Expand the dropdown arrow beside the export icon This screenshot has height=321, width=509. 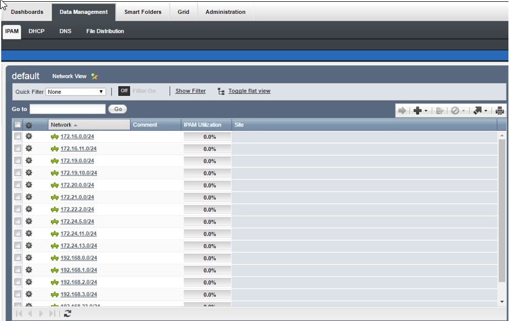[485, 111]
